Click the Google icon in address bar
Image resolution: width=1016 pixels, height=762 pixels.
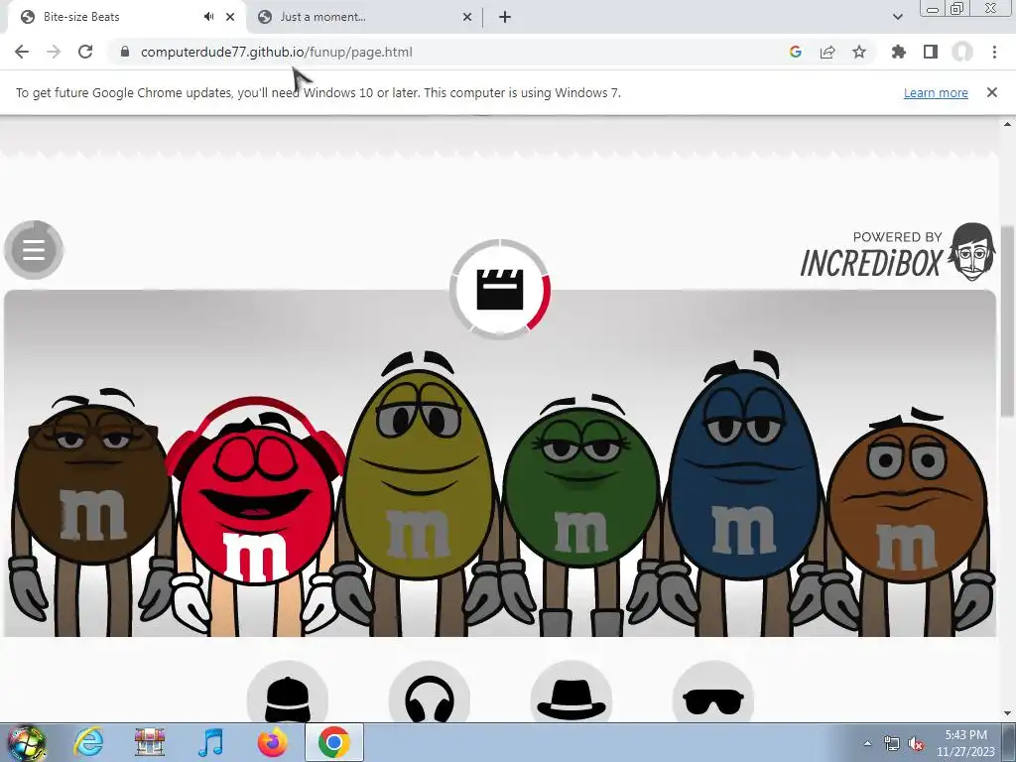(796, 52)
